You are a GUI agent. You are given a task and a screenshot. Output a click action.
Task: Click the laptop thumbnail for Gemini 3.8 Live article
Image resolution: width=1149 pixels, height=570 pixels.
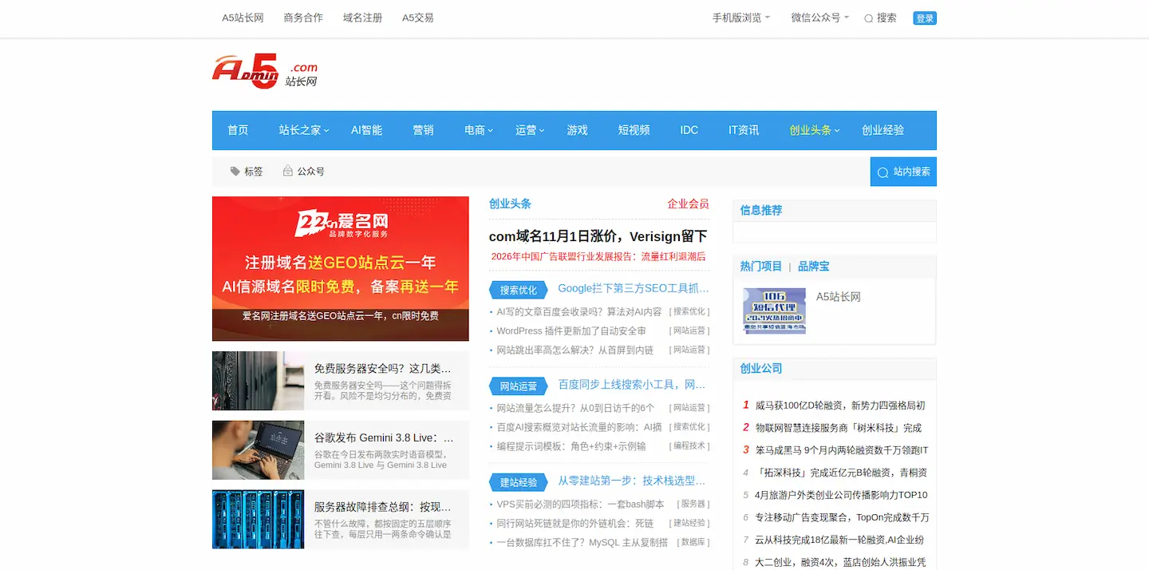pos(258,450)
